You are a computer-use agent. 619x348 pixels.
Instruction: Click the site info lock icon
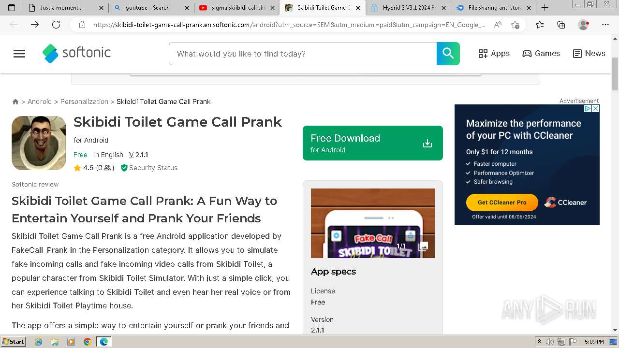tap(82, 25)
